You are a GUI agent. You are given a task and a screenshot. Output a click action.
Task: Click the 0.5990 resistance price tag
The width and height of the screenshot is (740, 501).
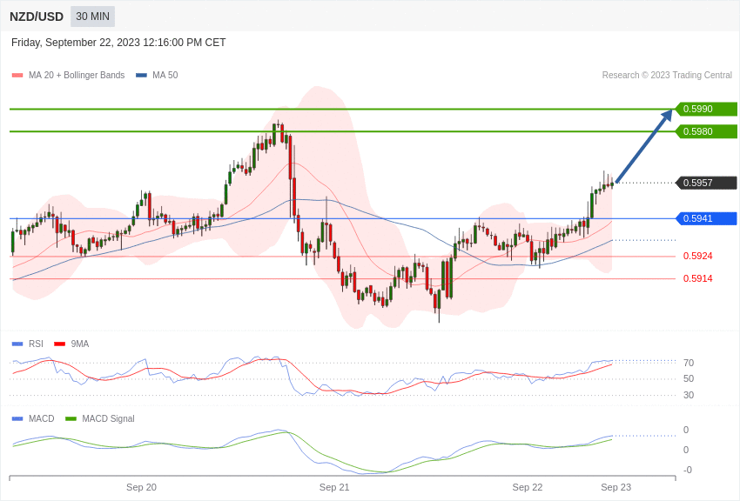click(x=706, y=109)
